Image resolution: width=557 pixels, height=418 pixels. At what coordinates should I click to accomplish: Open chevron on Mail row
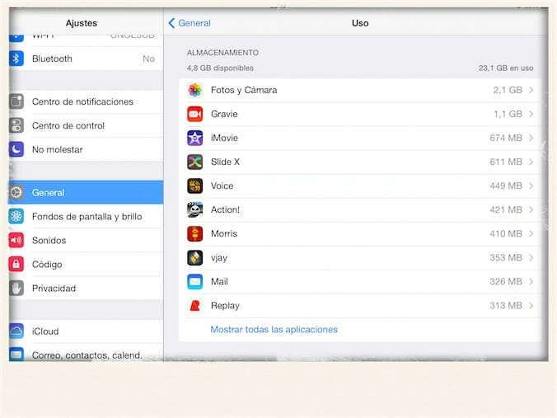[x=531, y=281]
